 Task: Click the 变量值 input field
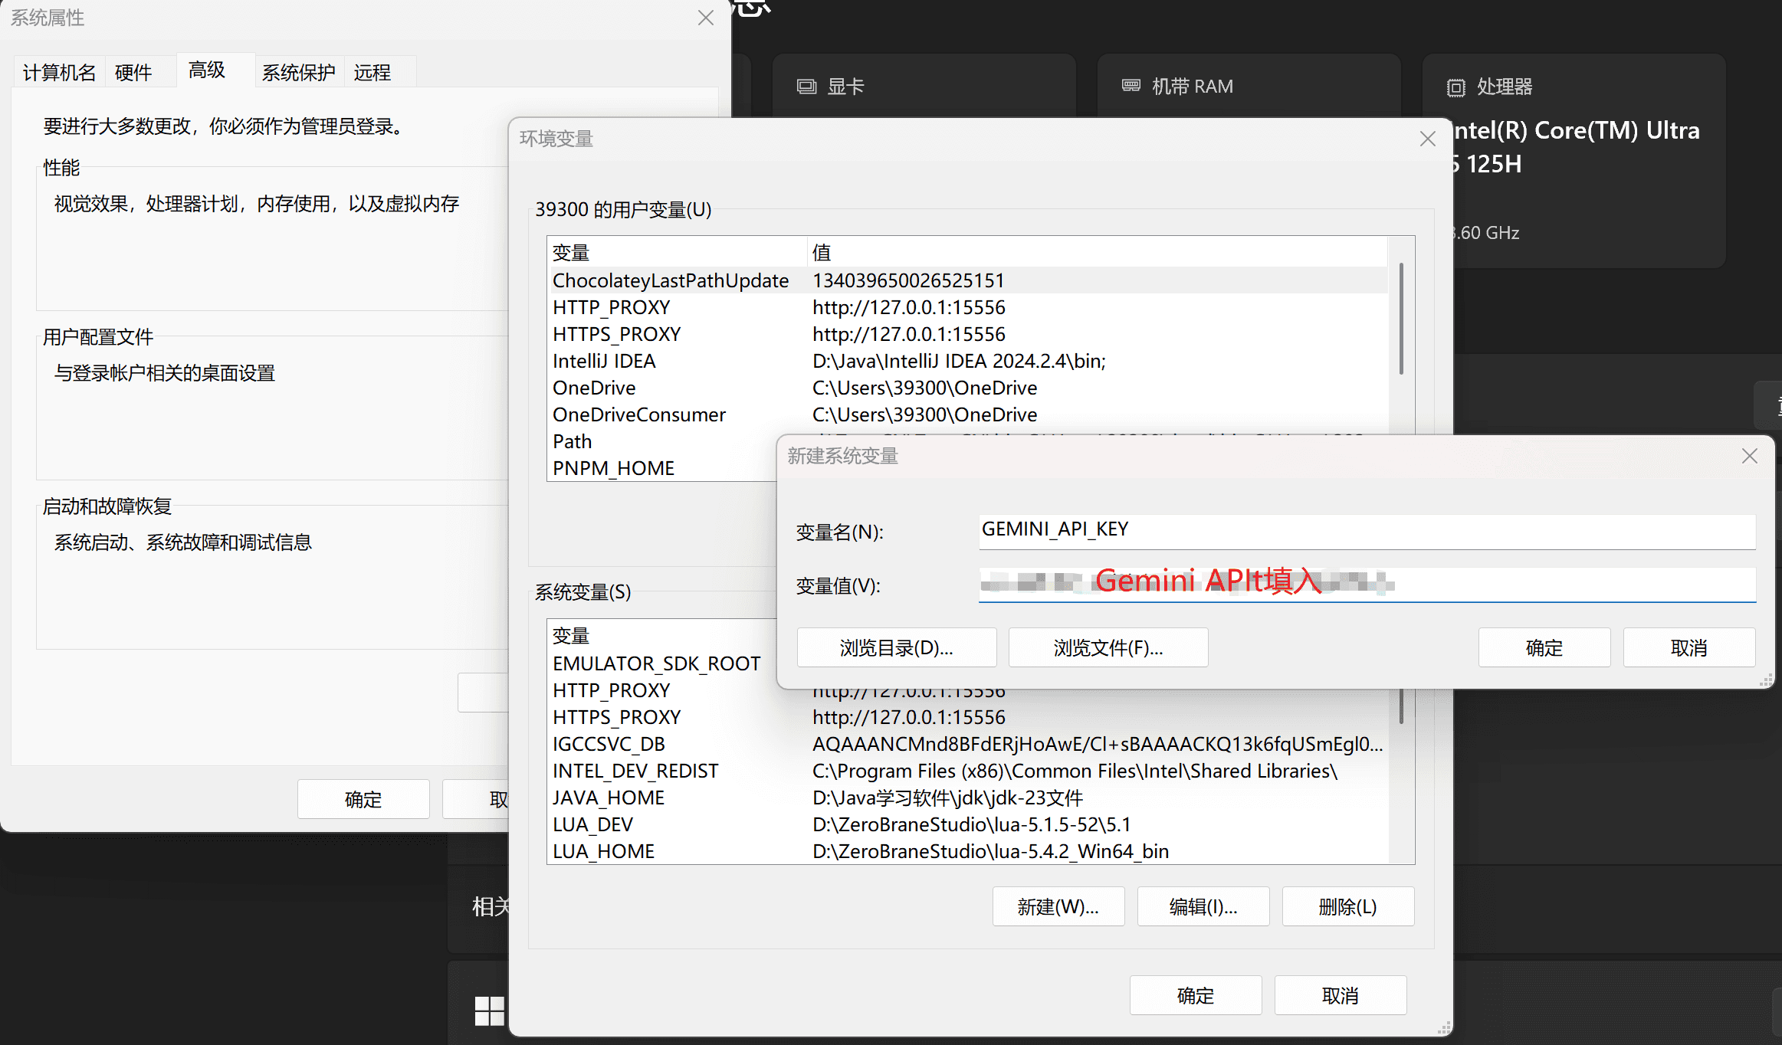tap(1367, 585)
